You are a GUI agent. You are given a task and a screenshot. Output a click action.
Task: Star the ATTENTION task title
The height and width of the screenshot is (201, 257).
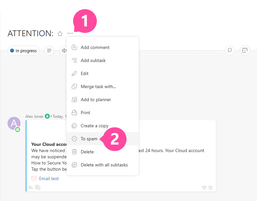[60, 34]
